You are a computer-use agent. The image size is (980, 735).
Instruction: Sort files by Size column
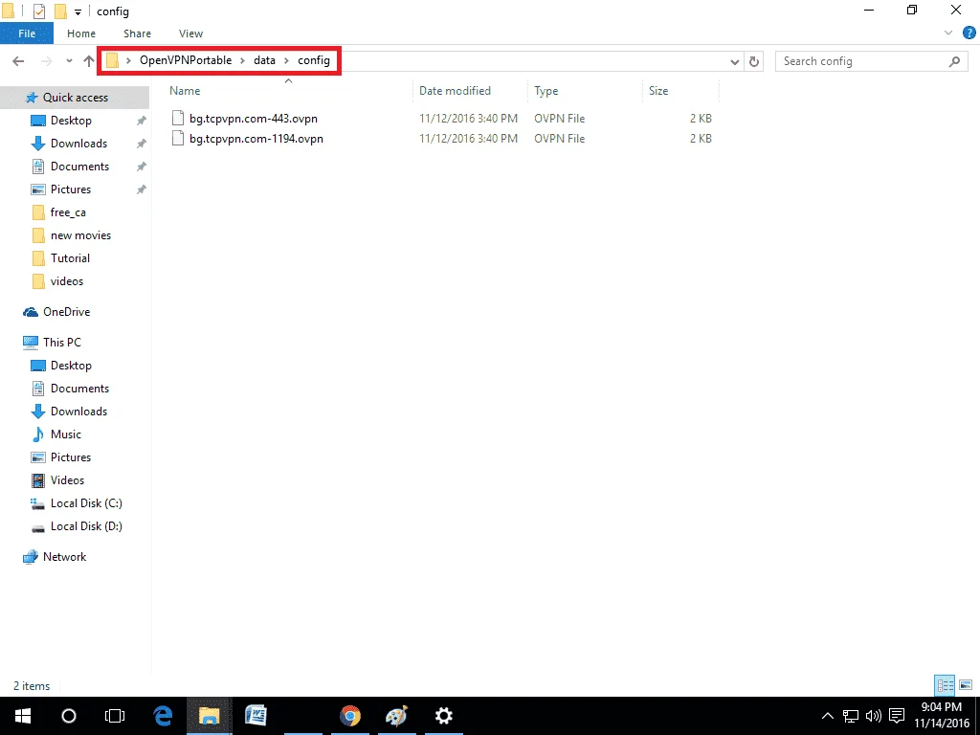(x=658, y=91)
